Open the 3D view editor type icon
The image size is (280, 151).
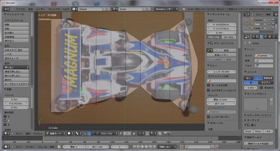click(x=7, y=133)
